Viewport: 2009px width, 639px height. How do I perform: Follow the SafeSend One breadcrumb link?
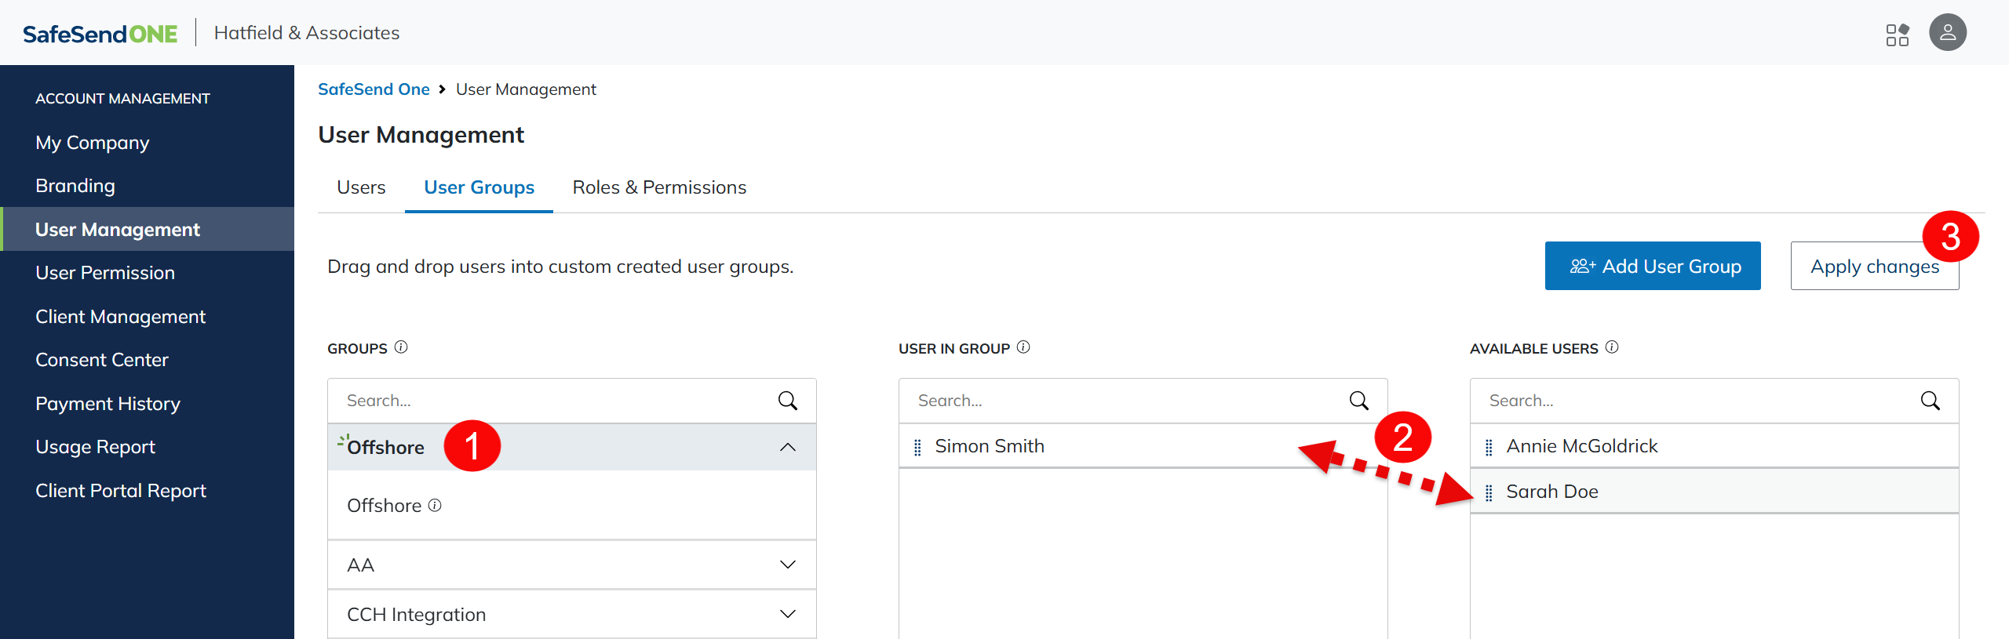tap(374, 89)
